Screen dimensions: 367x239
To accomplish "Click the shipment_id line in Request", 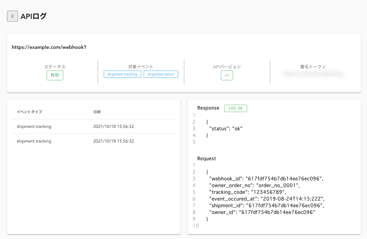I will (x=266, y=205).
